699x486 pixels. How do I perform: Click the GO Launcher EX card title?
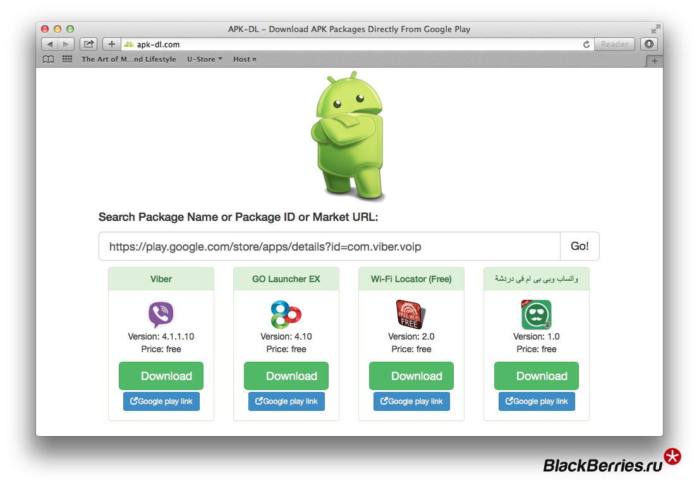point(286,279)
